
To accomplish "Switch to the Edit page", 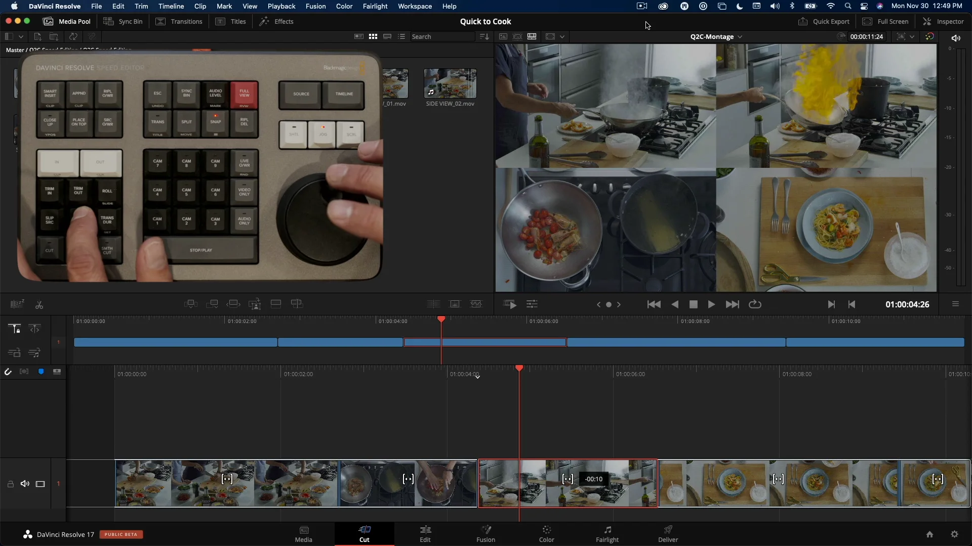I will coord(425,534).
